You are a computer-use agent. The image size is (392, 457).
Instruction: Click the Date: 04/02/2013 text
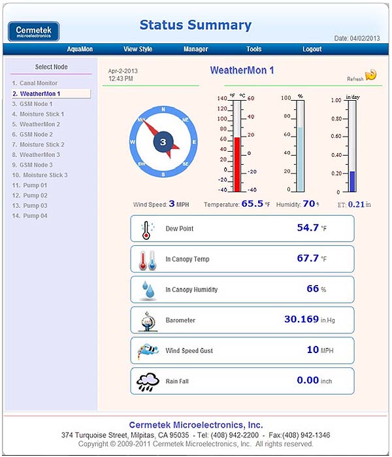pyautogui.click(x=357, y=38)
